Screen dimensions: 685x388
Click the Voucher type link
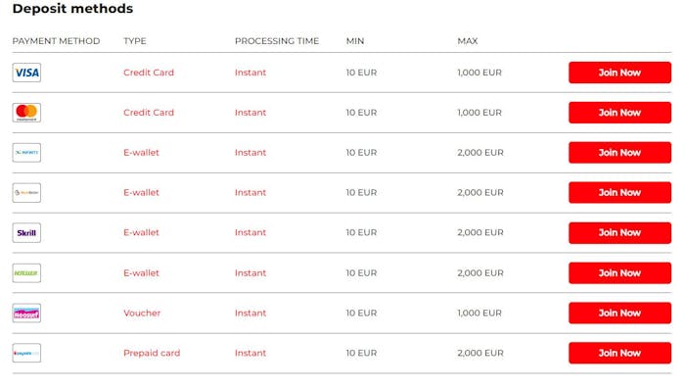[142, 314]
